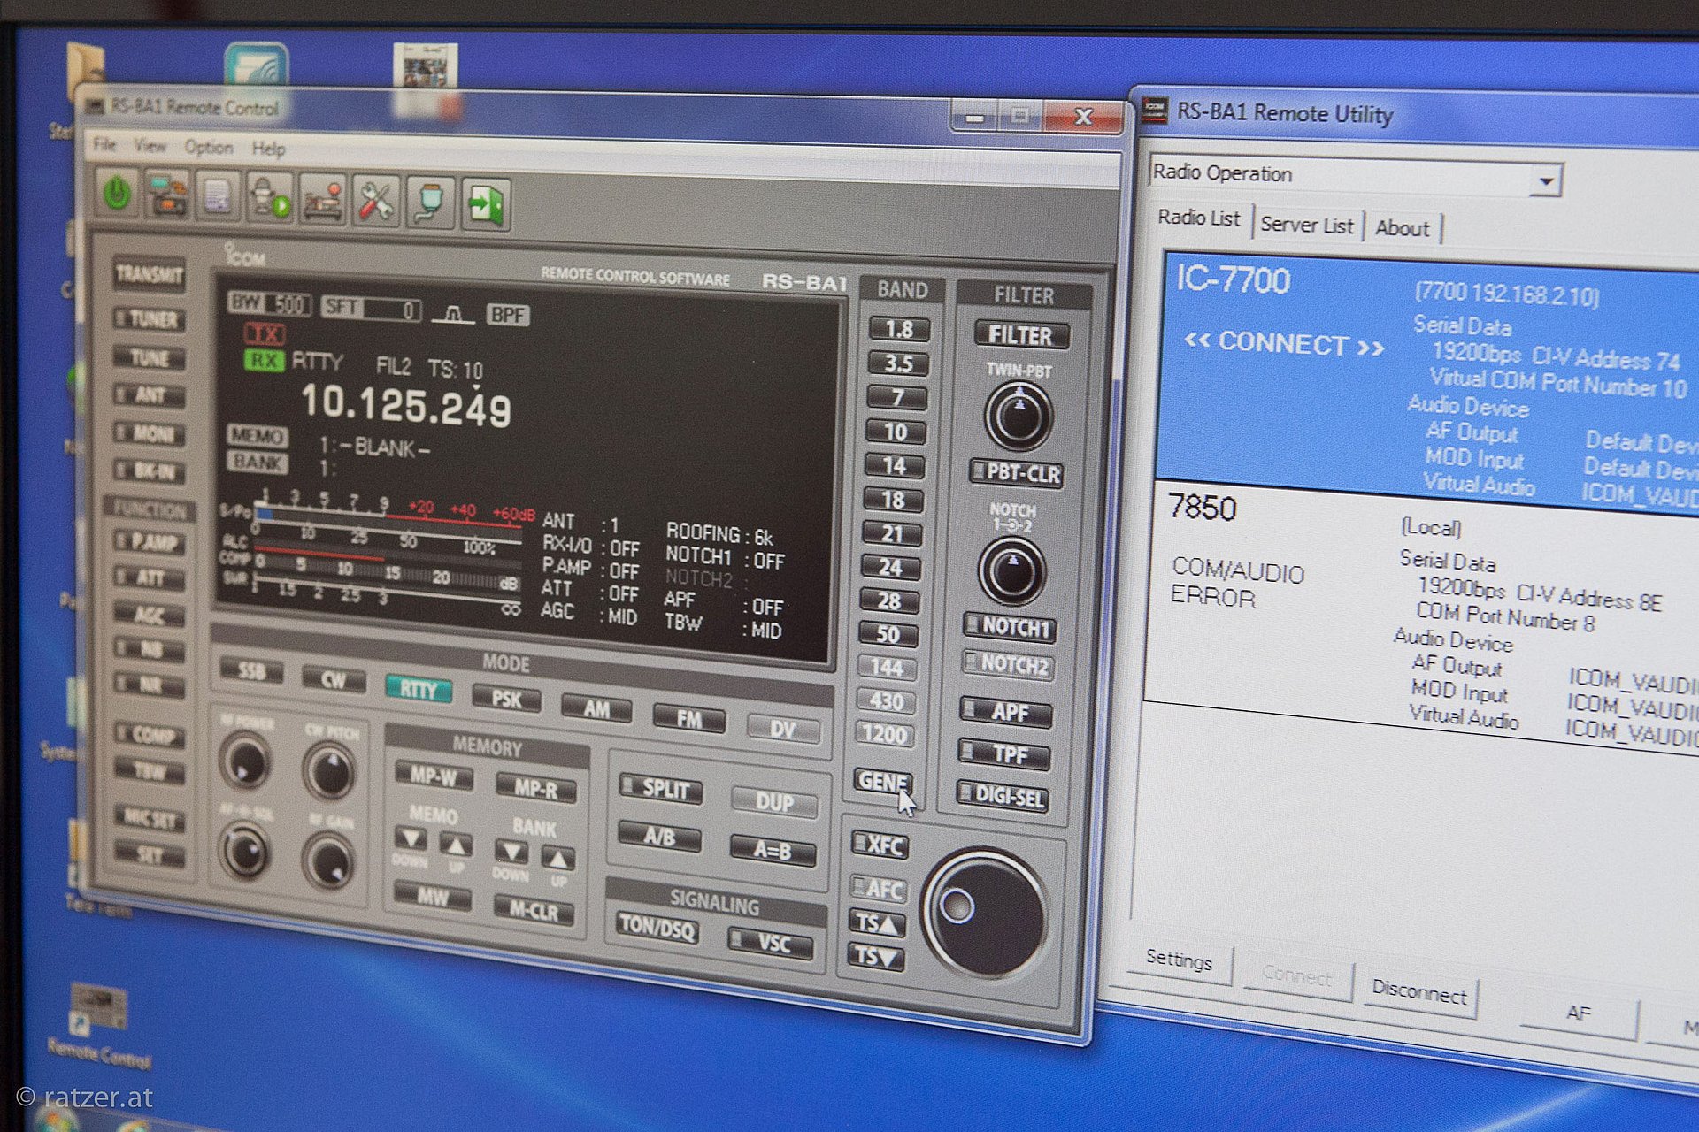Enable the SPLIT function
Screen dimensions: 1699x1132
click(x=662, y=789)
